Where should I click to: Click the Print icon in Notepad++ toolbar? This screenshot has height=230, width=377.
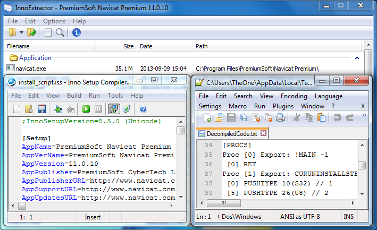pyautogui.click(x=280, y=118)
